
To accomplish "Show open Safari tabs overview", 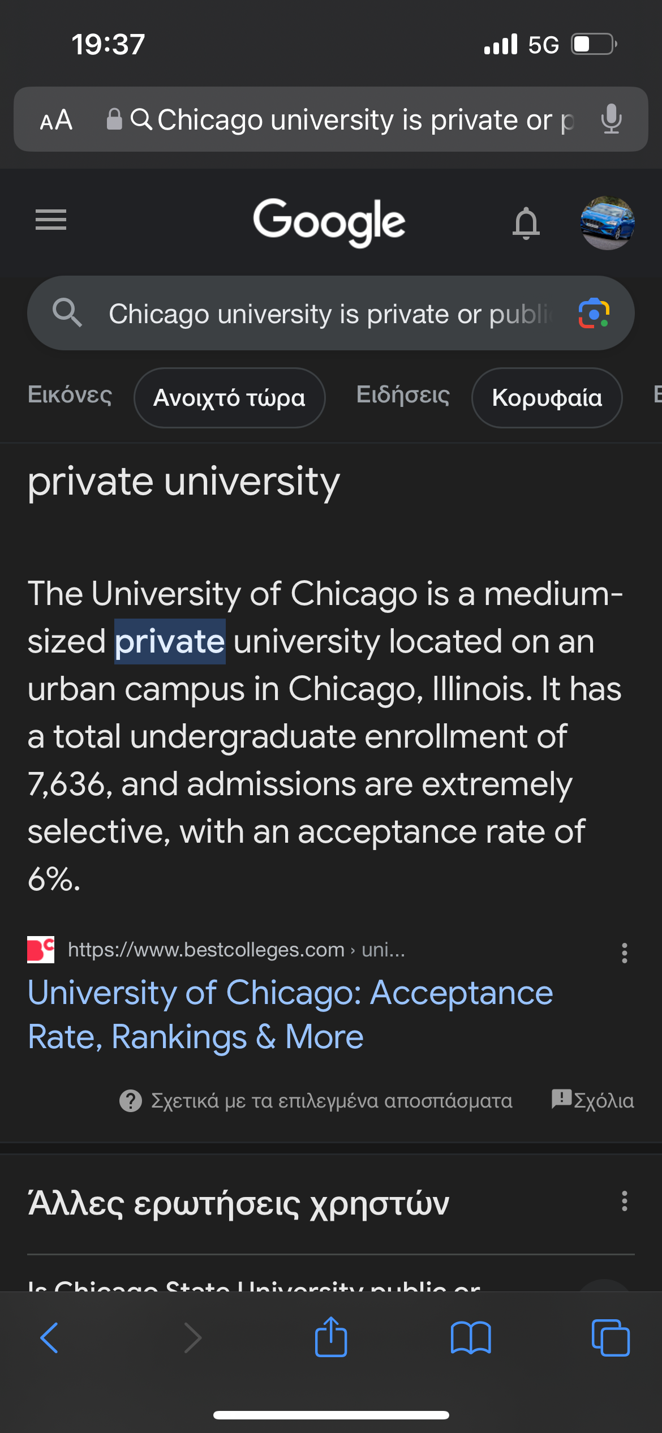I will 610,1337.
